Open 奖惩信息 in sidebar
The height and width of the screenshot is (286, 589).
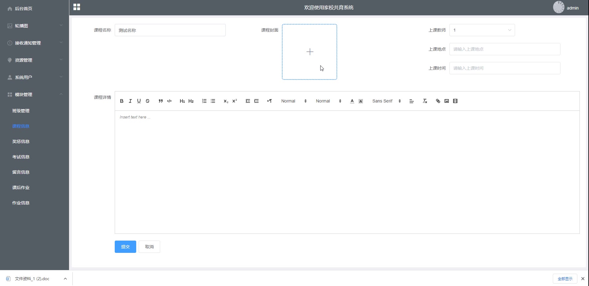(21, 141)
